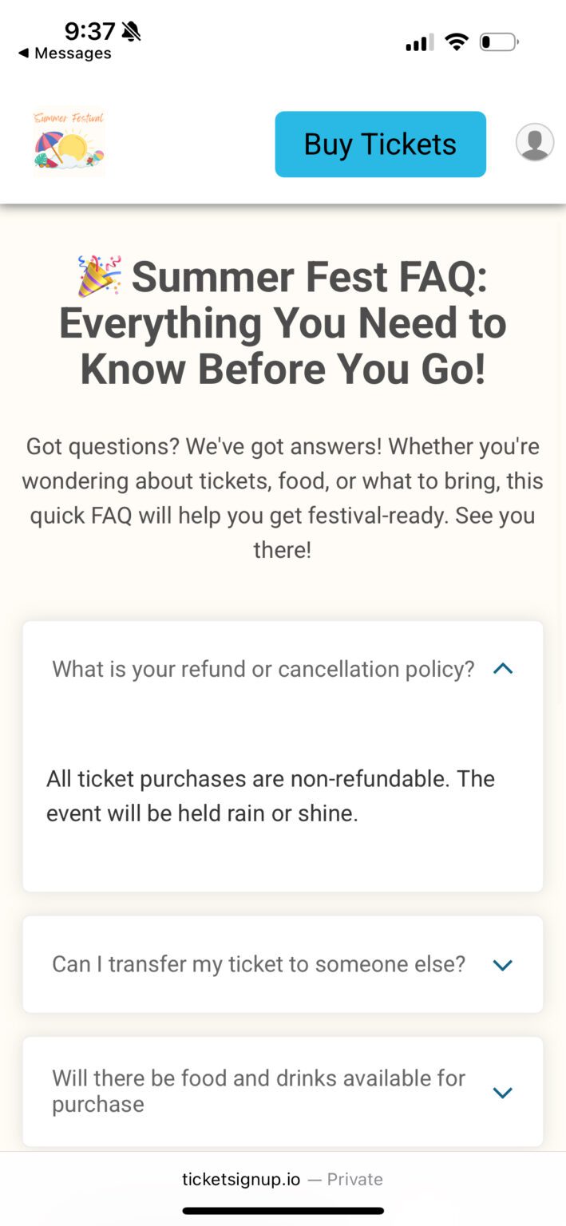Image resolution: width=566 pixels, height=1226 pixels.
Task: Return to Messages via back link
Action: click(x=65, y=53)
